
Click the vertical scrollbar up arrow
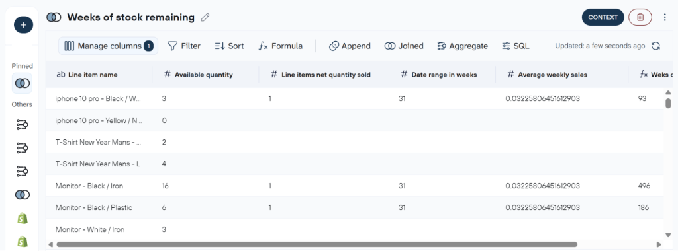(x=668, y=92)
